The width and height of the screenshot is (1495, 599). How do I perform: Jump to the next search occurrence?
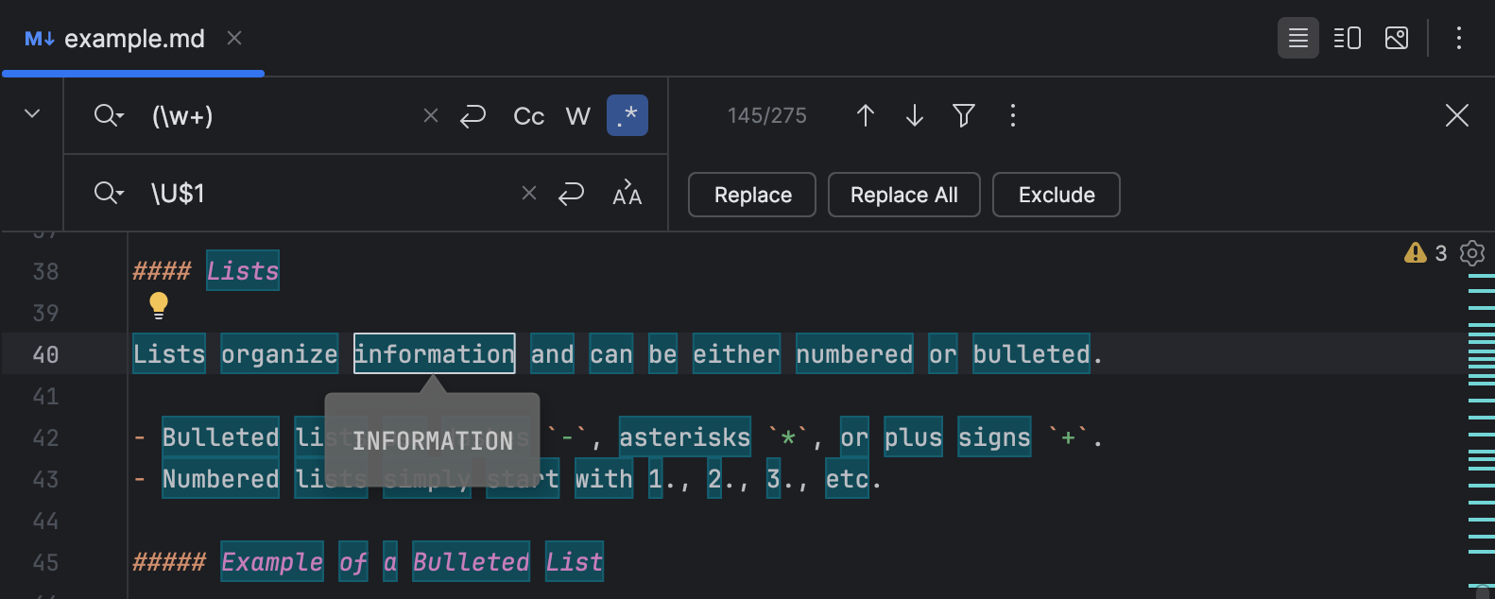tap(914, 116)
